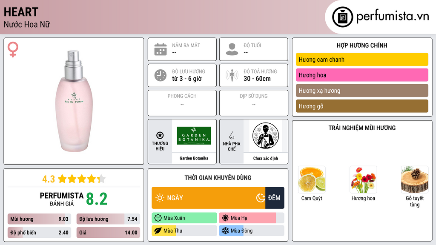This screenshot has height=245, width=436.
Task: Click the Garden Botanika brand name label
Action: coord(194,158)
